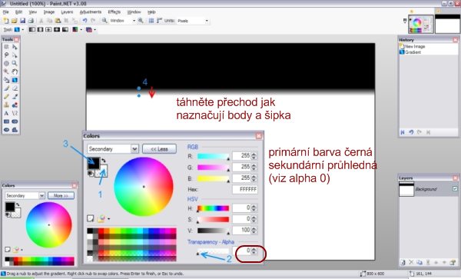Select the Gradient tool in Tools panel
Image resolution: width=461 pixels, height=279 pixels.
(15, 80)
